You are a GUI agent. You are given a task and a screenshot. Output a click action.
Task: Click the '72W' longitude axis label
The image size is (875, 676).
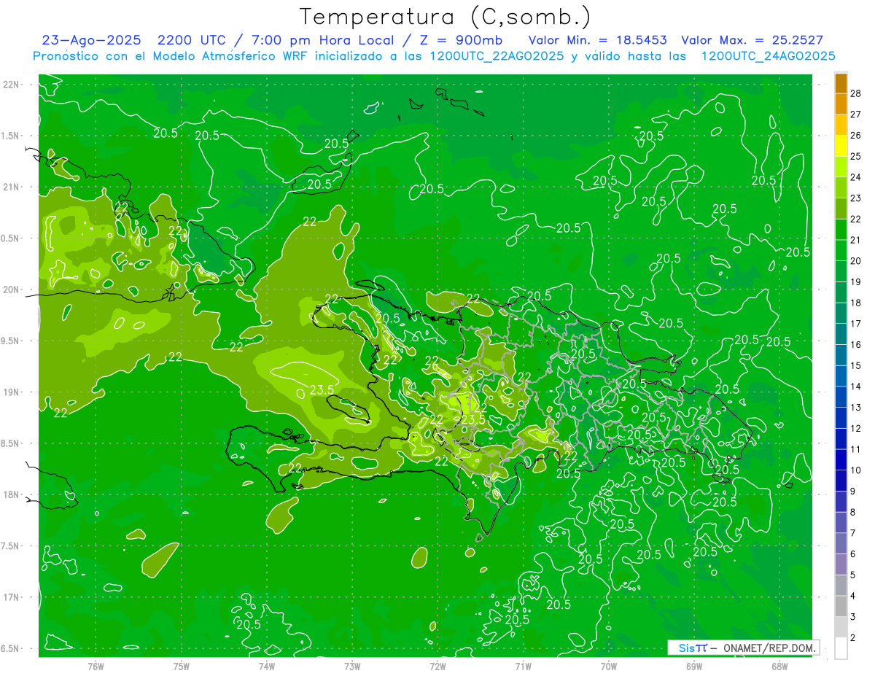tap(437, 666)
